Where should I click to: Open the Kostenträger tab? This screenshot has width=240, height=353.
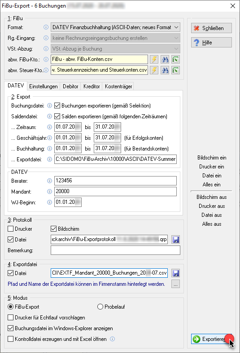118,86
